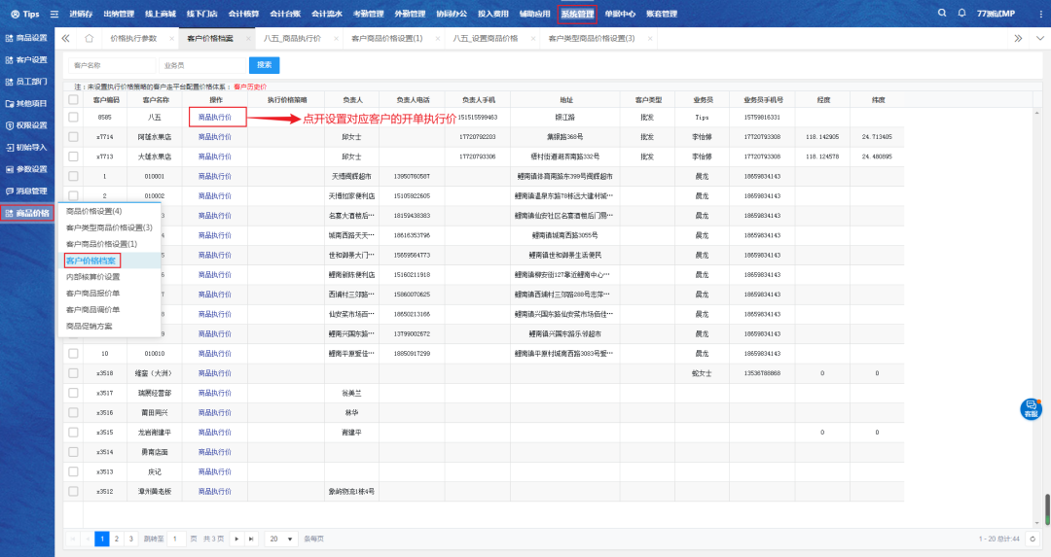Screen dimensions: 1051x557
Task: Select the checkbox for 阿莲水果店 row
Action: 73,137
